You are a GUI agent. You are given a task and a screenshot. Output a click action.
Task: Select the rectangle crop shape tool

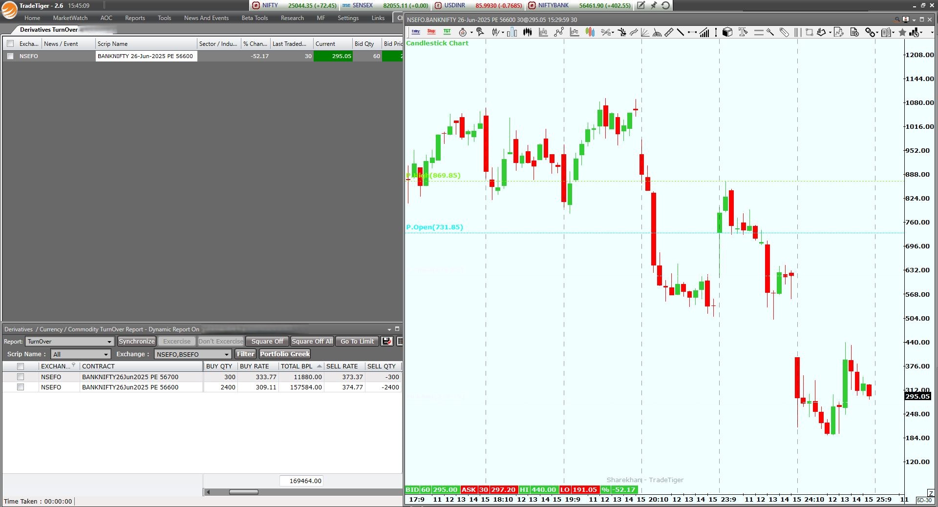tap(810, 32)
